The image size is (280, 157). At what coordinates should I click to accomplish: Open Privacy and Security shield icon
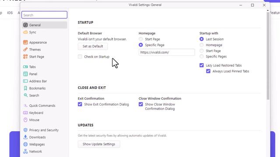pyautogui.click(x=25, y=130)
